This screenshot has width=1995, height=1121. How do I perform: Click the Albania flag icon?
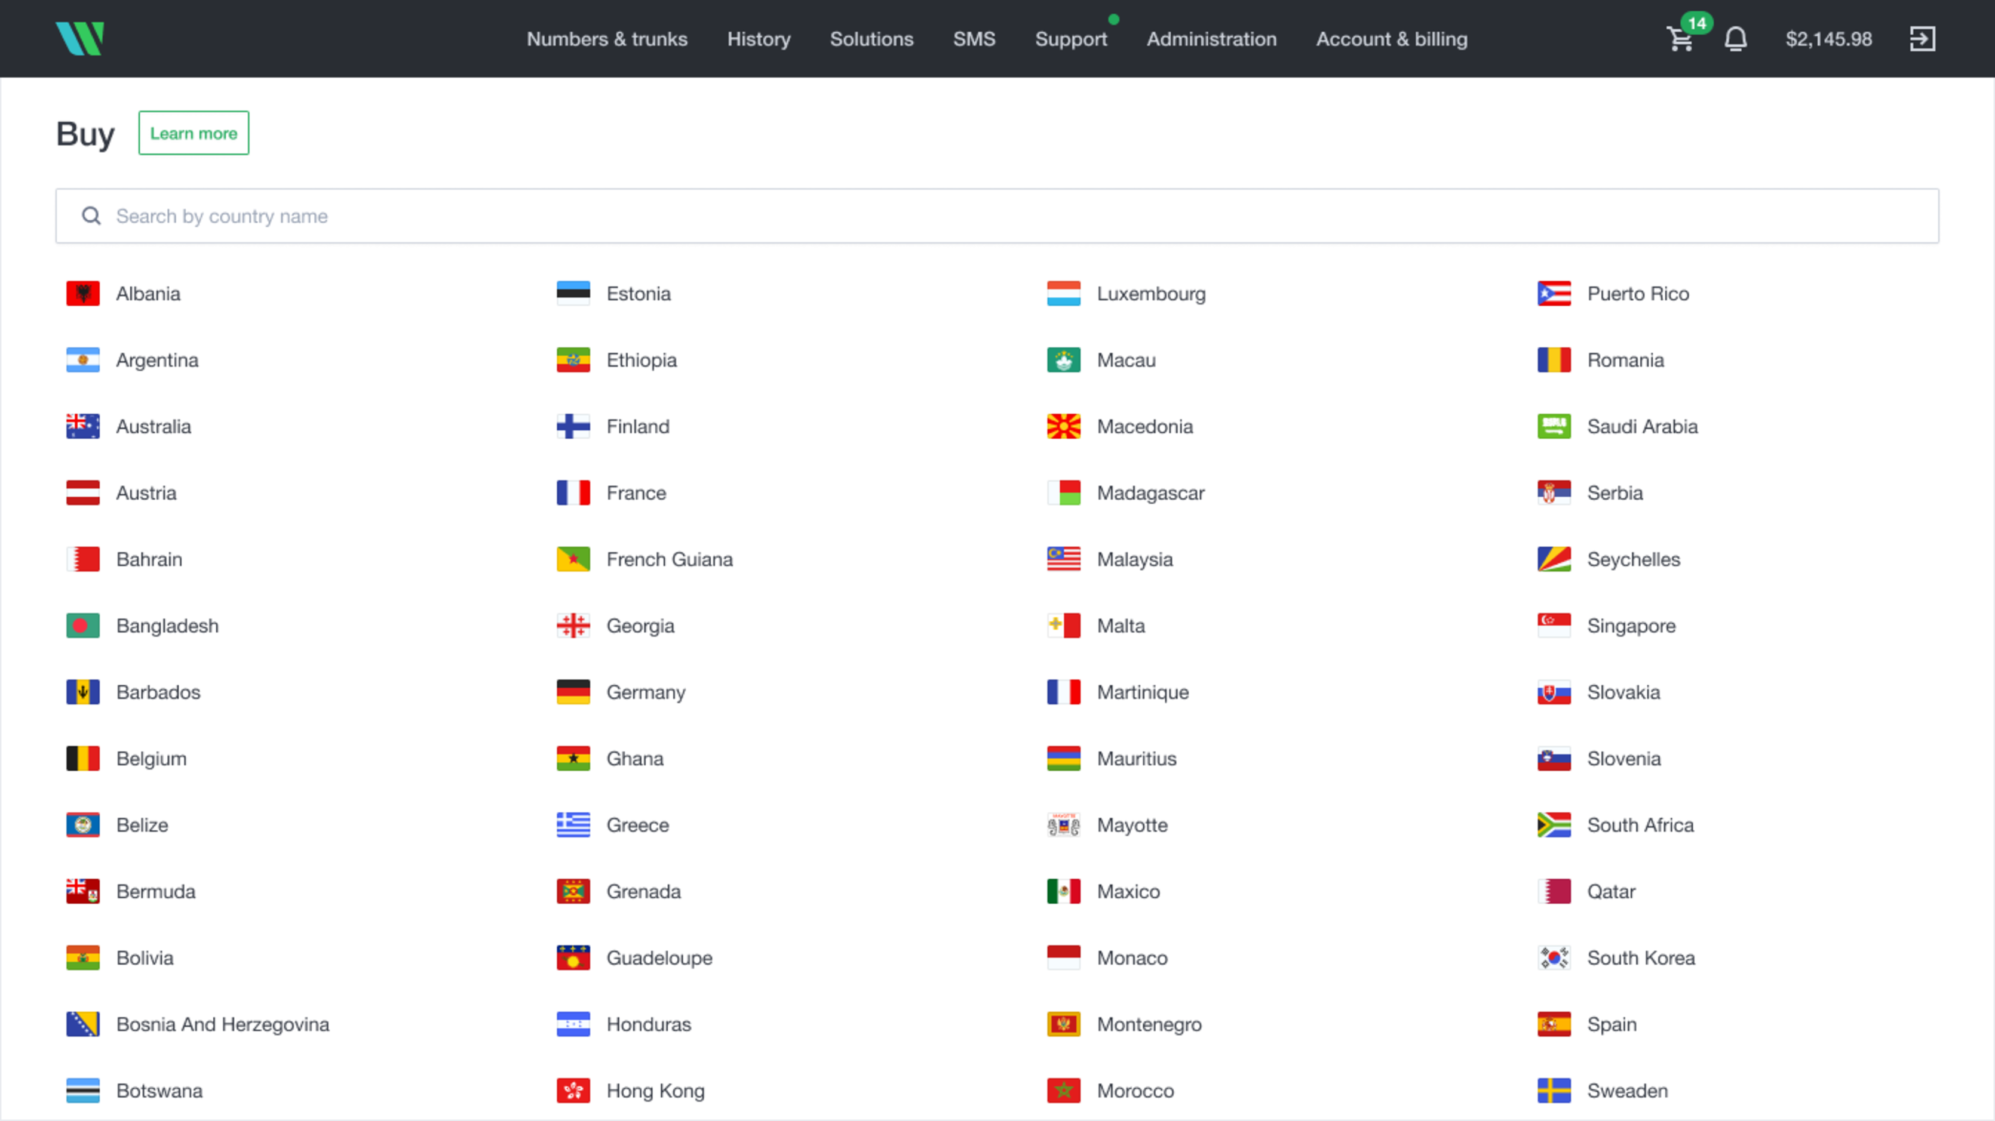(x=83, y=294)
